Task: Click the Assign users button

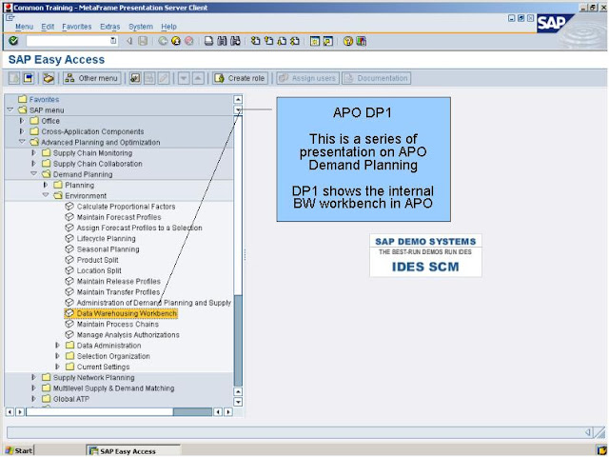Action: [x=308, y=78]
